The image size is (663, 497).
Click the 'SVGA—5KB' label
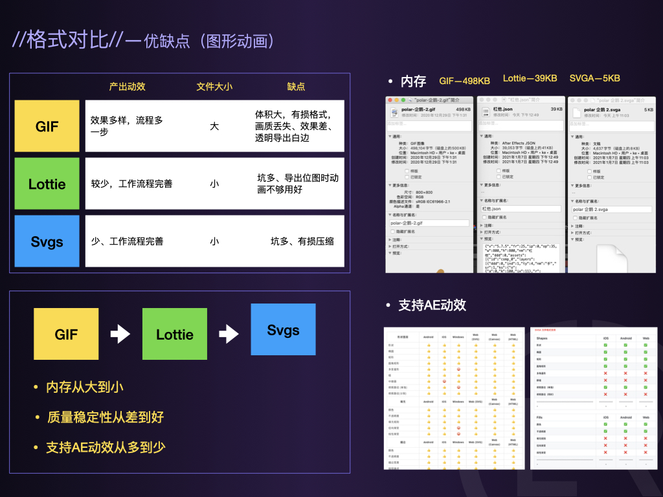coord(594,78)
